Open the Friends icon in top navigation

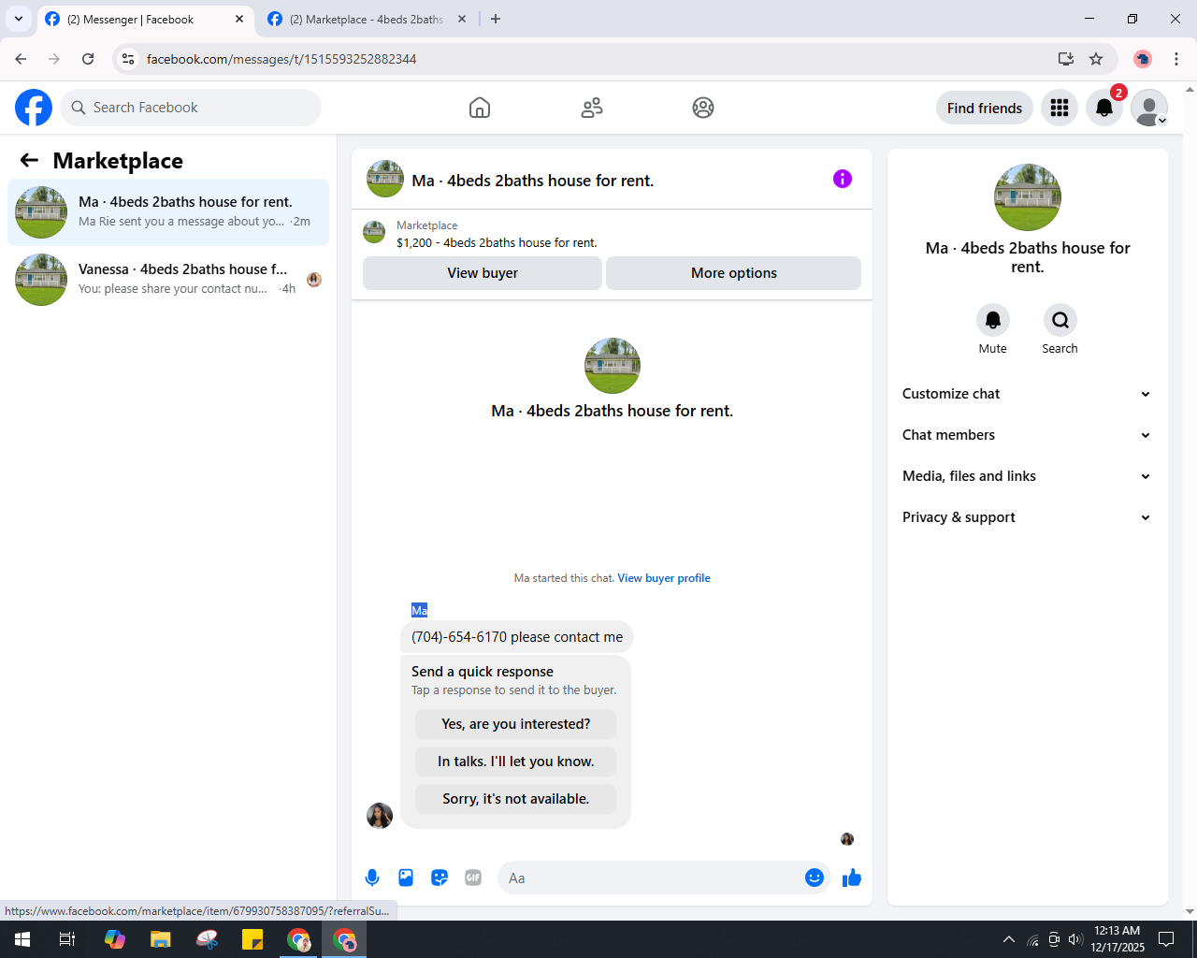coord(592,108)
